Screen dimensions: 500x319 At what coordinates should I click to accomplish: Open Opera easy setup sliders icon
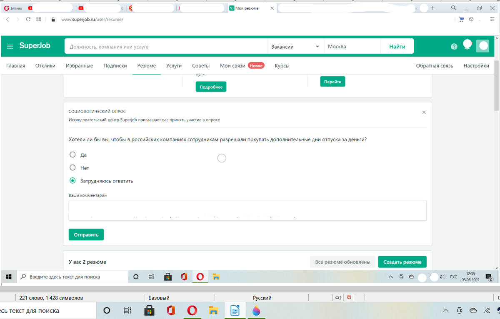tap(492, 19)
